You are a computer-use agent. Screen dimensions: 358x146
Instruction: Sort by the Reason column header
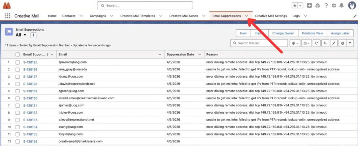[x=212, y=55]
